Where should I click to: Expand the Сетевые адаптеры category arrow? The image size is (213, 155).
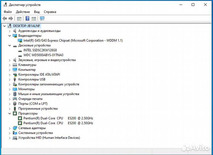point(9,128)
